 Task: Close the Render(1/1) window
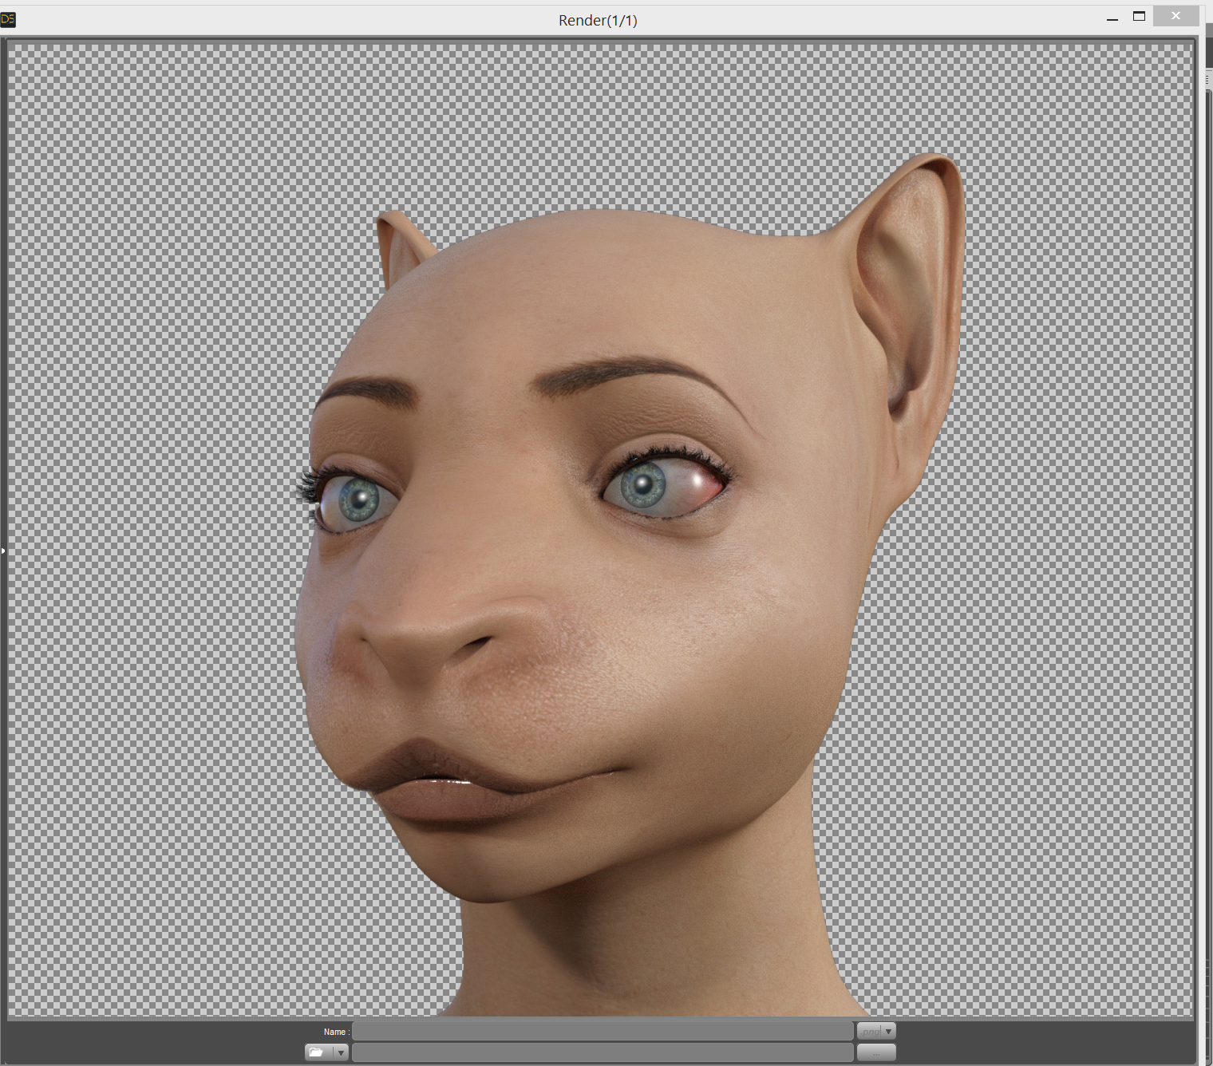click(x=1175, y=16)
